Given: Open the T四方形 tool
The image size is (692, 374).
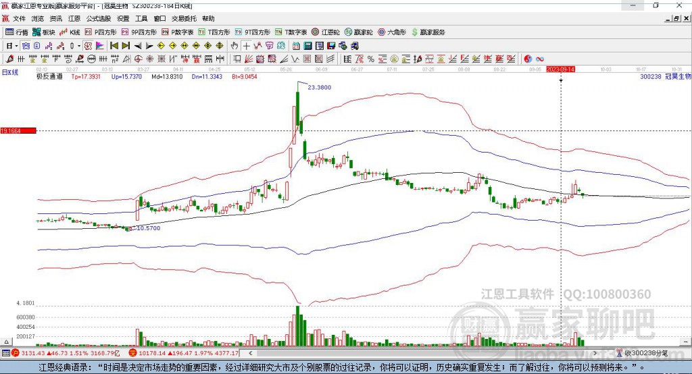Looking at the screenshot, I should [x=214, y=32].
